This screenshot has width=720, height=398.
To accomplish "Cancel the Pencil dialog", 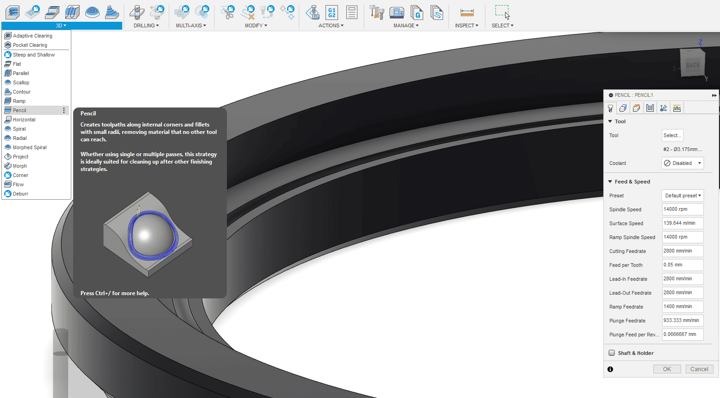I will pyautogui.click(x=699, y=369).
